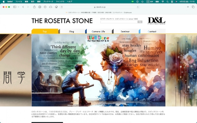
Task: Open a new tab with plus button
Action: click(188, 7)
